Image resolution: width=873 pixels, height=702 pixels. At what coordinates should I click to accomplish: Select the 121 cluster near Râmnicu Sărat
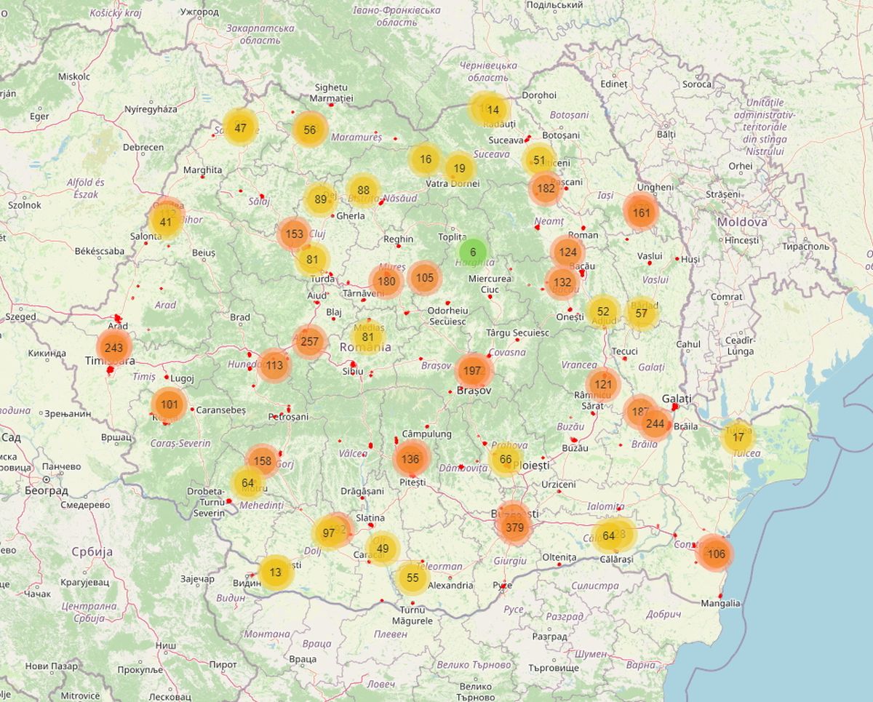603,385
